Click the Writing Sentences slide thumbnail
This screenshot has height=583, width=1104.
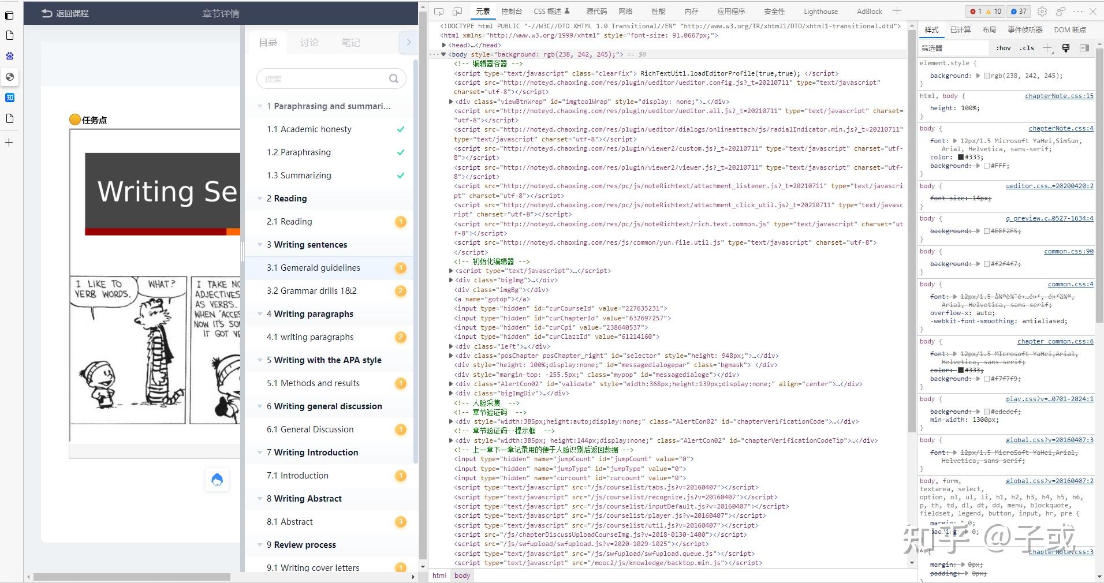(x=163, y=194)
